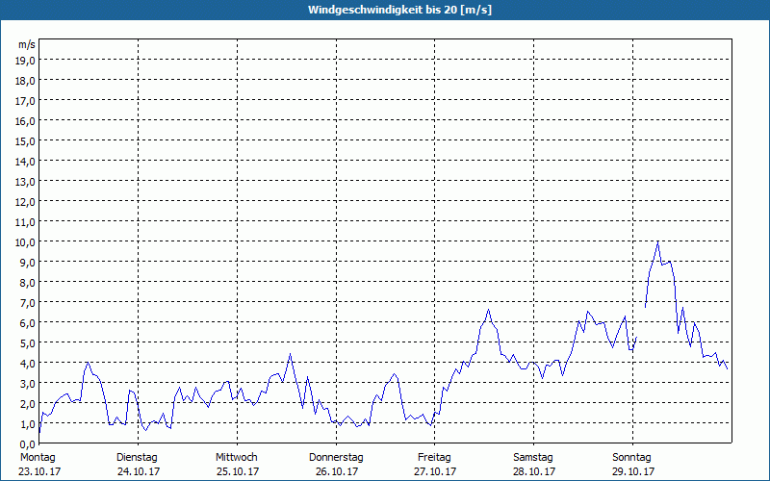Click the date '25.10.17'
The image size is (770, 481).
[x=238, y=471]
